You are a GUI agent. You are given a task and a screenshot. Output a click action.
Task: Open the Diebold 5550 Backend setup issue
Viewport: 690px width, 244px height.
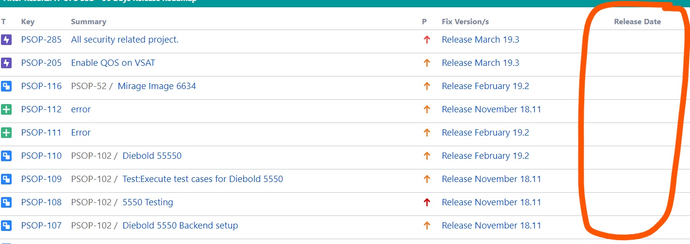(180, 226)
